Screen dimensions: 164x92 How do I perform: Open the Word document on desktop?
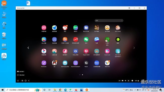coord(28,3)
